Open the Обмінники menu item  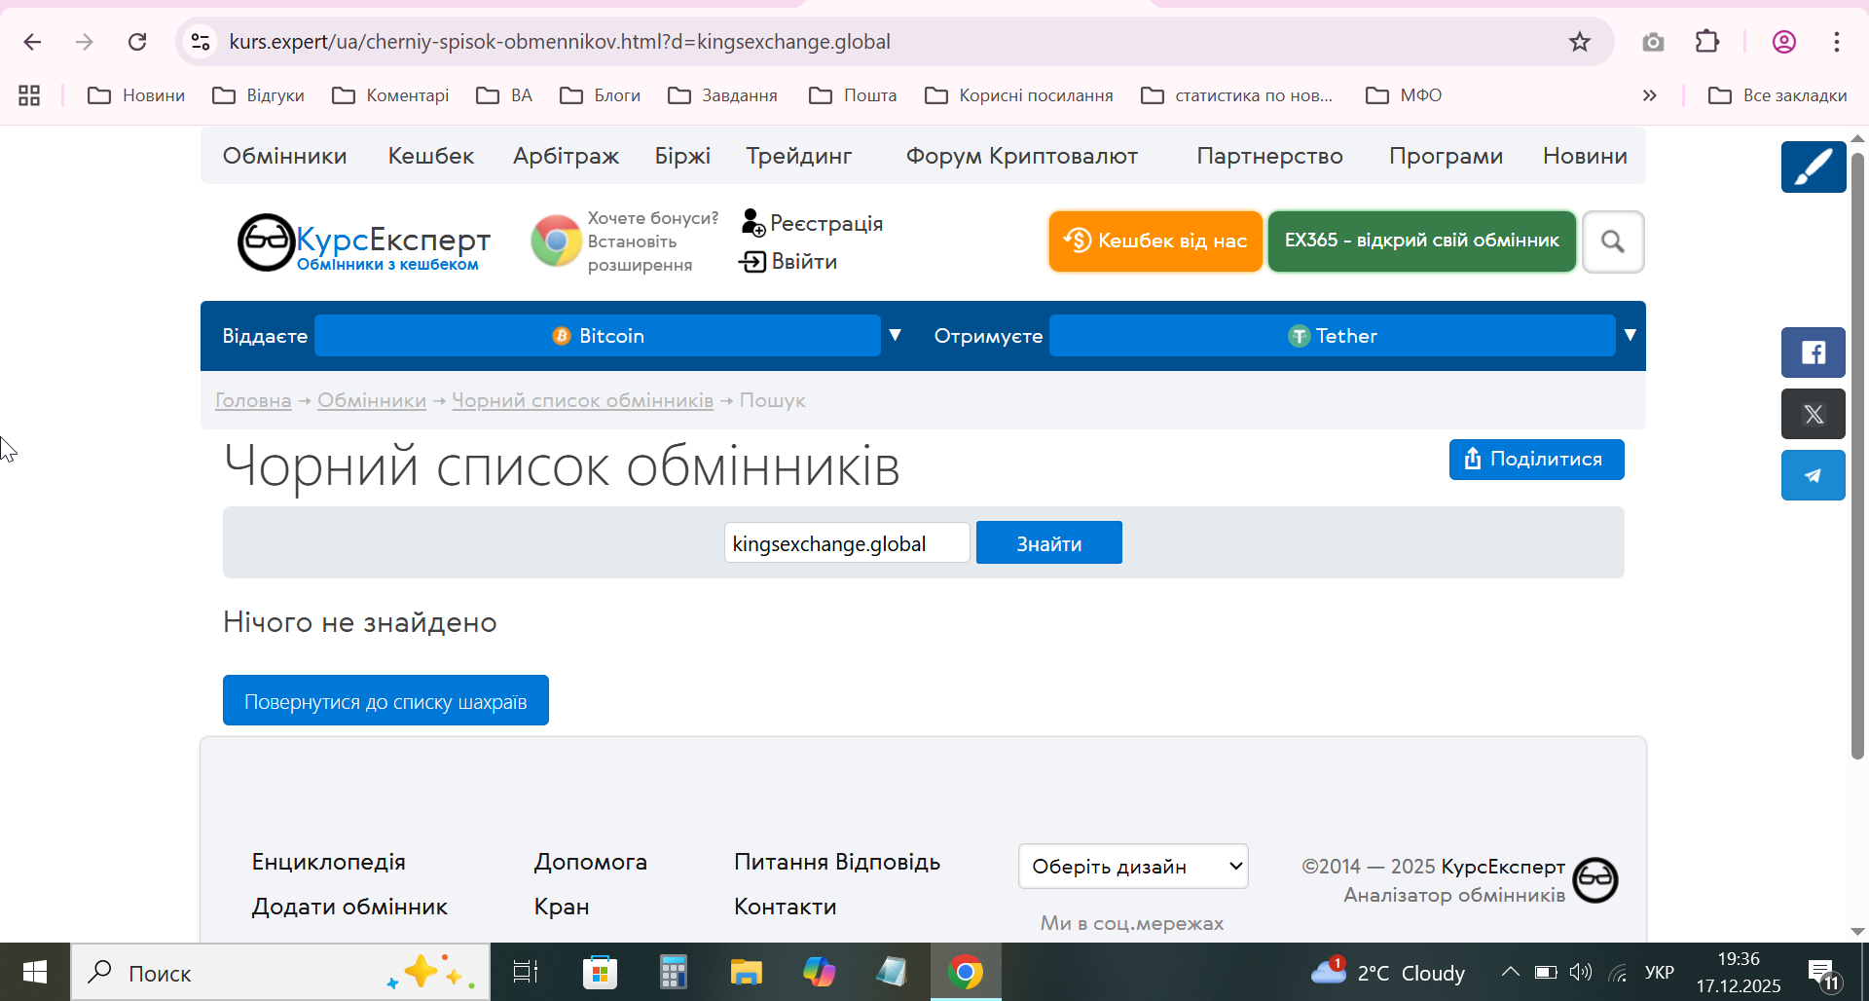[x=284, y=156]
